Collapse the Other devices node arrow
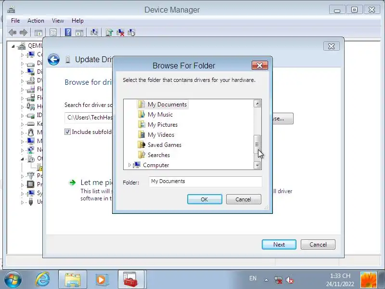Image resolution: width=385 pixels, height=289 pixels. (22, 159)
